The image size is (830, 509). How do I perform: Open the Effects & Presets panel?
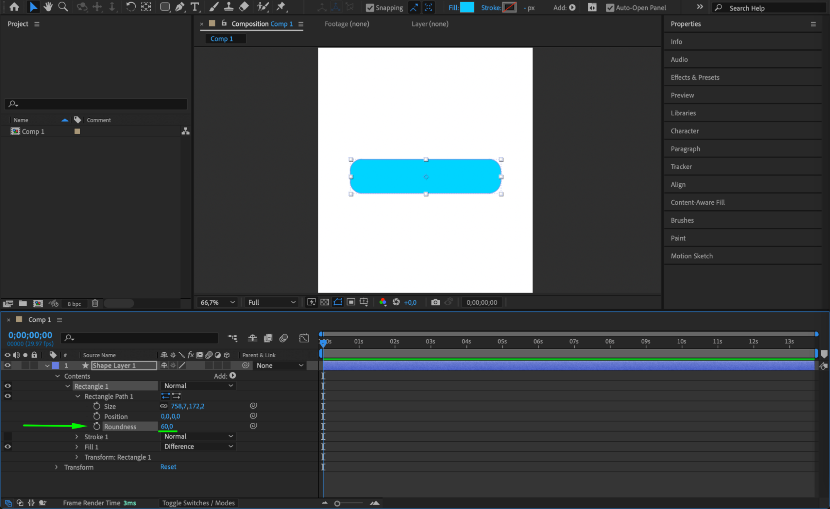[x=695, y=78]
